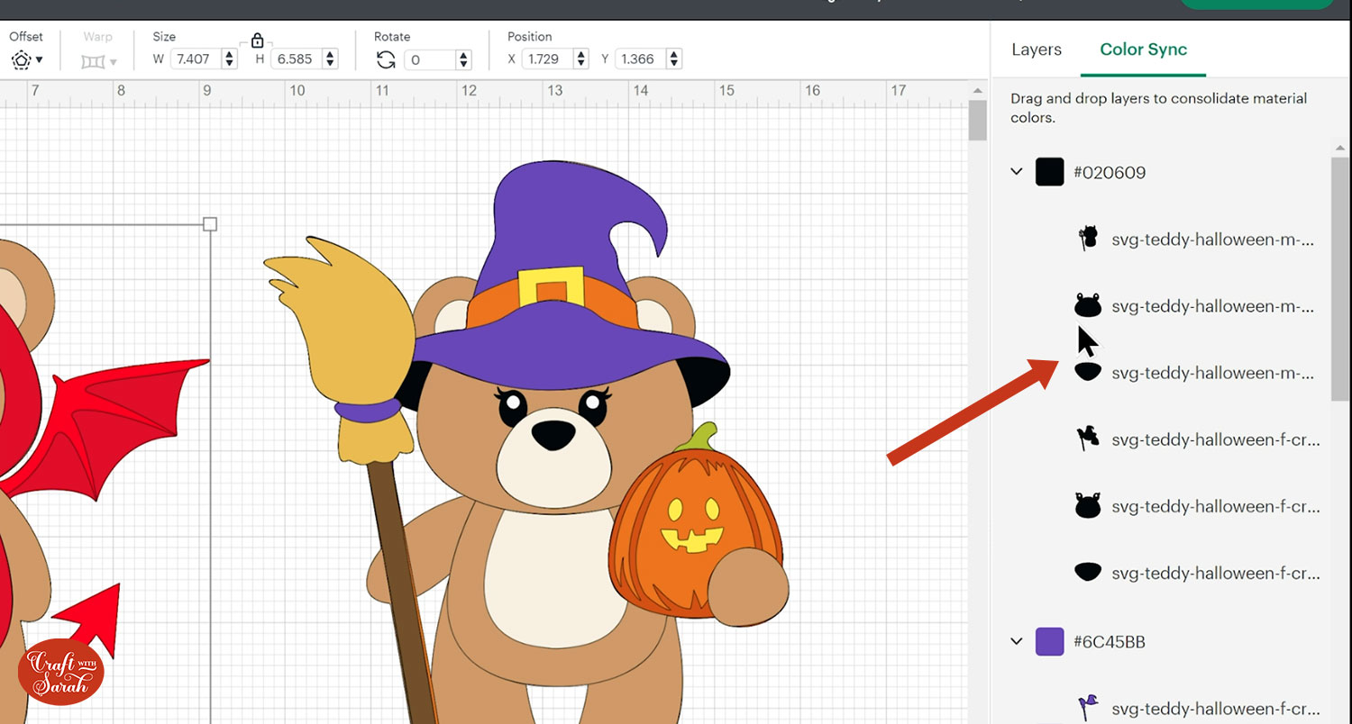
Task: Click the Warp tool icon
Action: tap(93, 61)
